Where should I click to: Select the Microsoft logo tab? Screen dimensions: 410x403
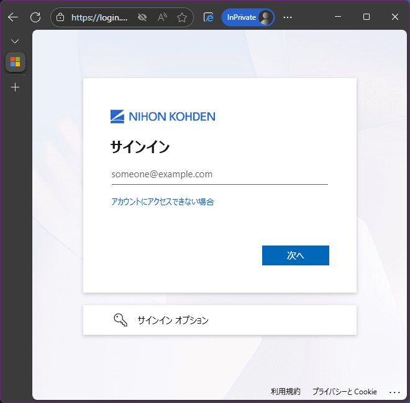(16, 62)
